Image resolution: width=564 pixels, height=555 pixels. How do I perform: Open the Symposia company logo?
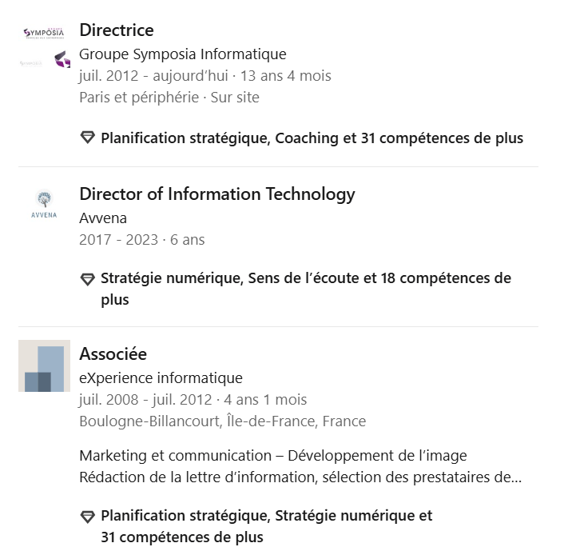(x=44, y=33)
